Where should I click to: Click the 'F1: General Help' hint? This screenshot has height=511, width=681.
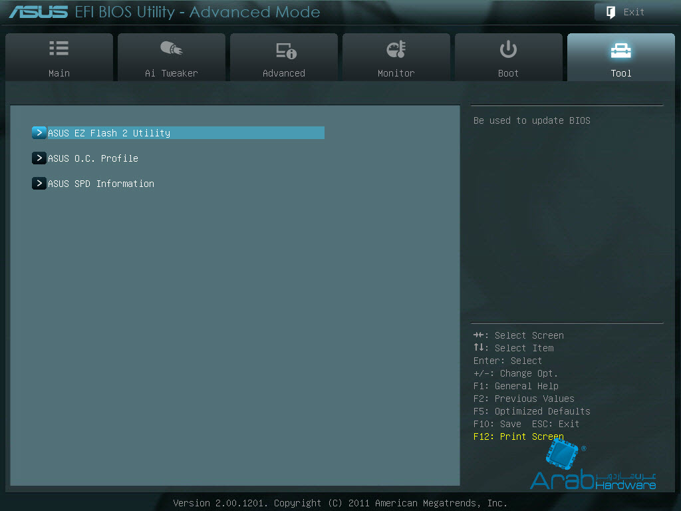click(516, 386)
